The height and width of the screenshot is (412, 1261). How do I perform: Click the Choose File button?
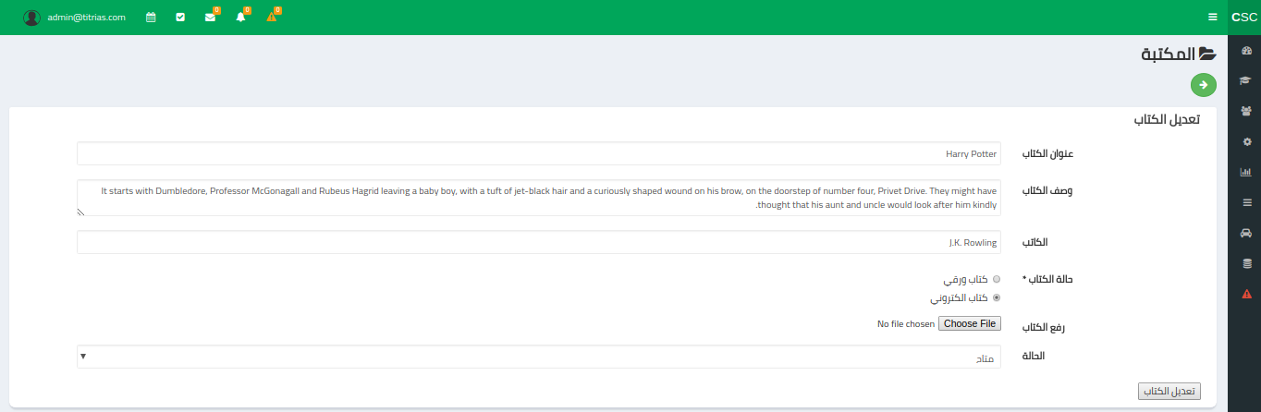970,323
